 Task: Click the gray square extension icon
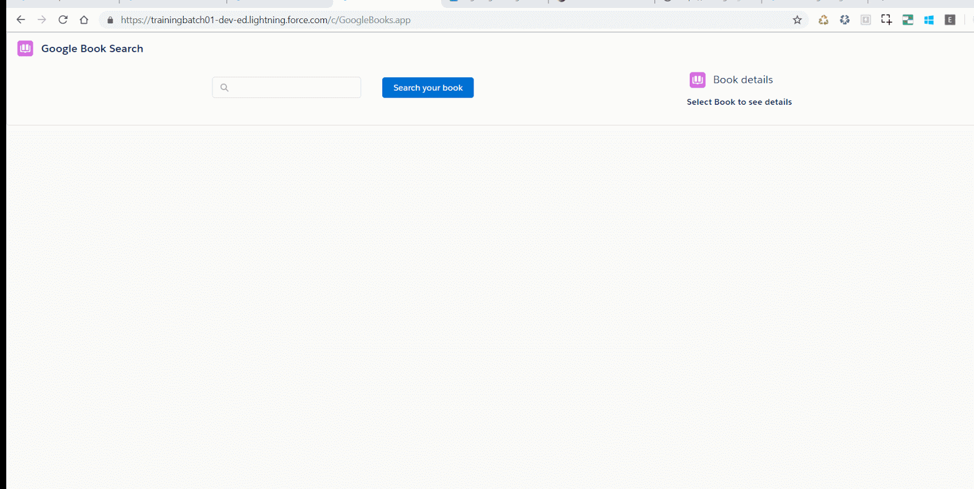[x=866, y=20]
